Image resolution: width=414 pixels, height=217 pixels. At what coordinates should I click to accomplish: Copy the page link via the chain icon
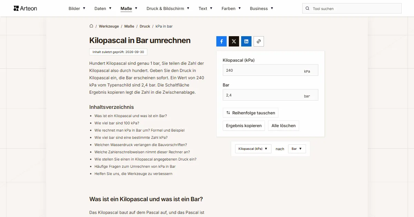[x=259, y=41]
